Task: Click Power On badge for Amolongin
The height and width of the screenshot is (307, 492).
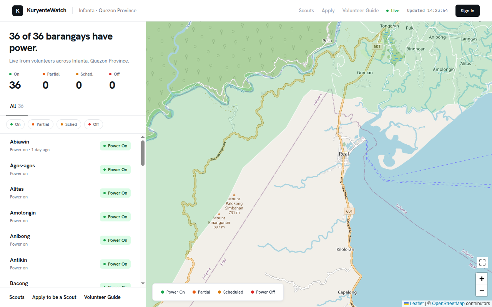Action: pos(115,217)
